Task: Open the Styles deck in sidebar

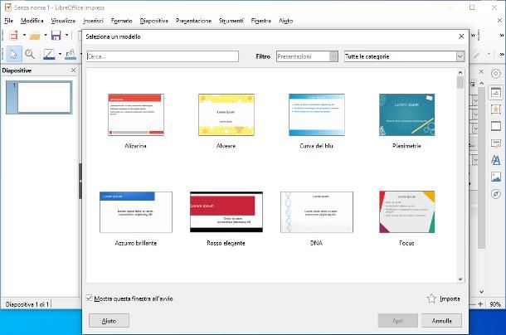Action: click(496, 160)
